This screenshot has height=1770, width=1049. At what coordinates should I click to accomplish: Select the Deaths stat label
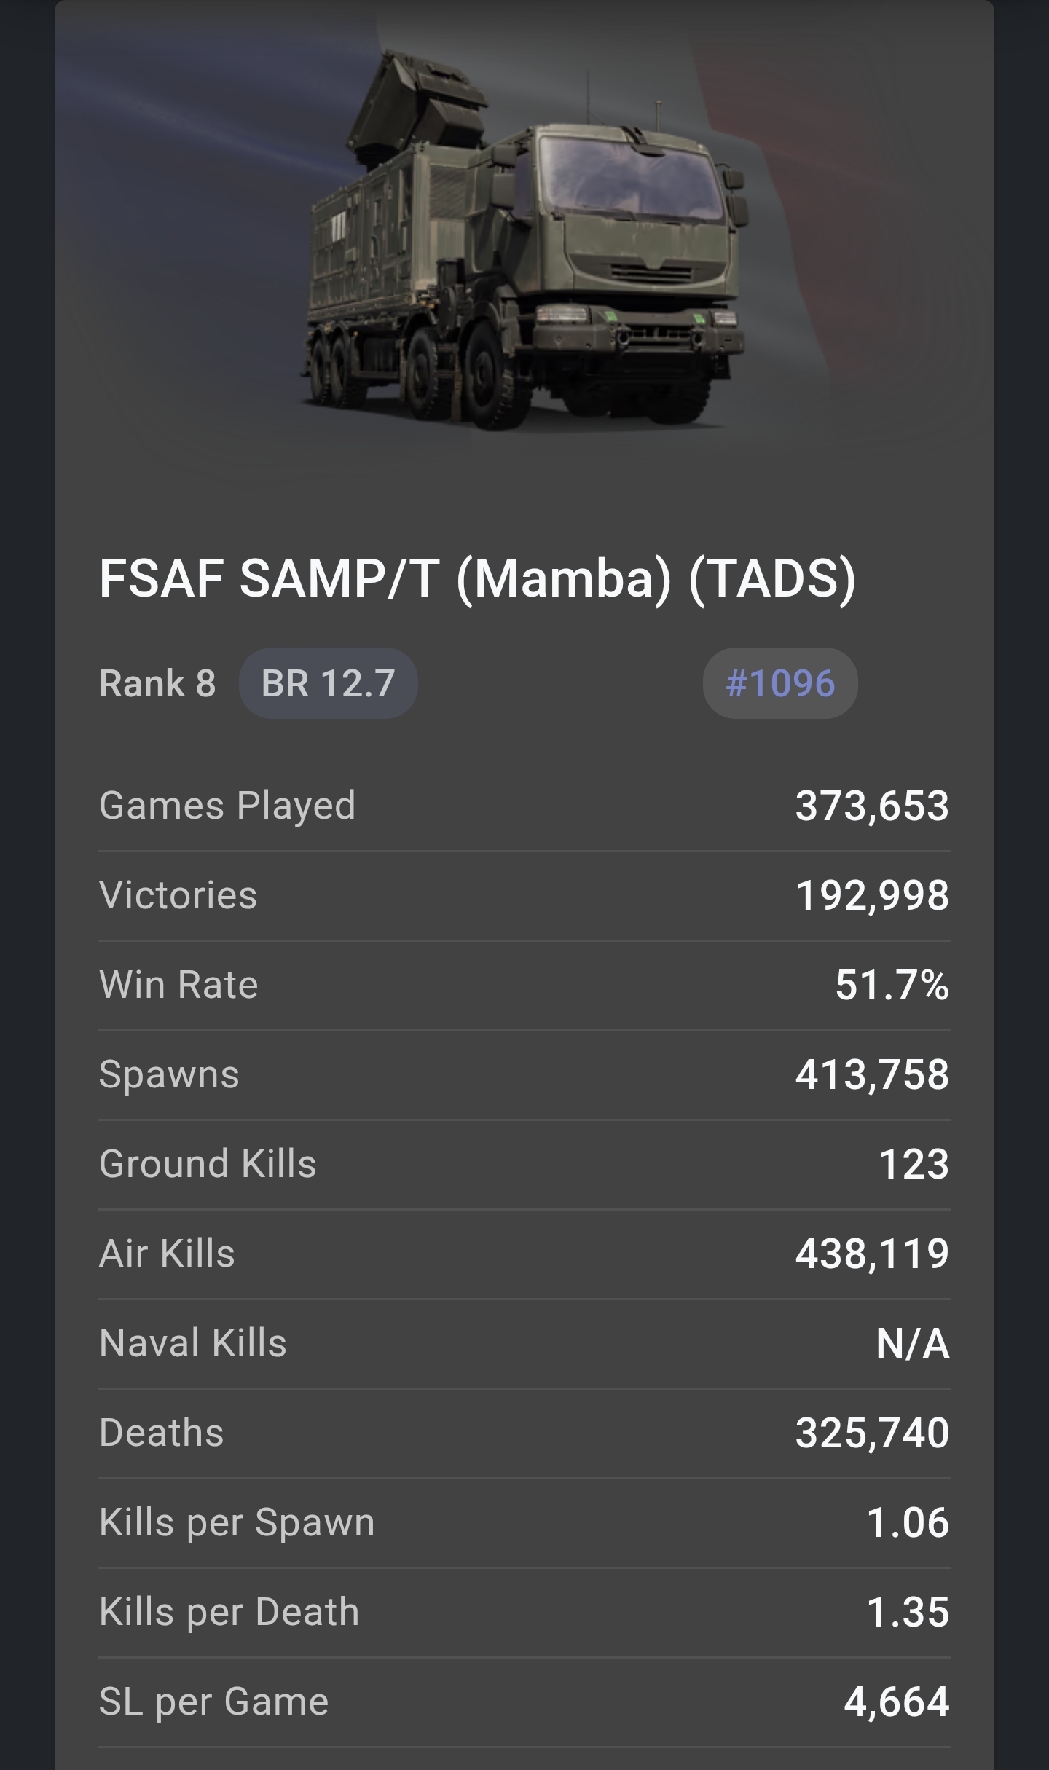tap(162, 1433)
